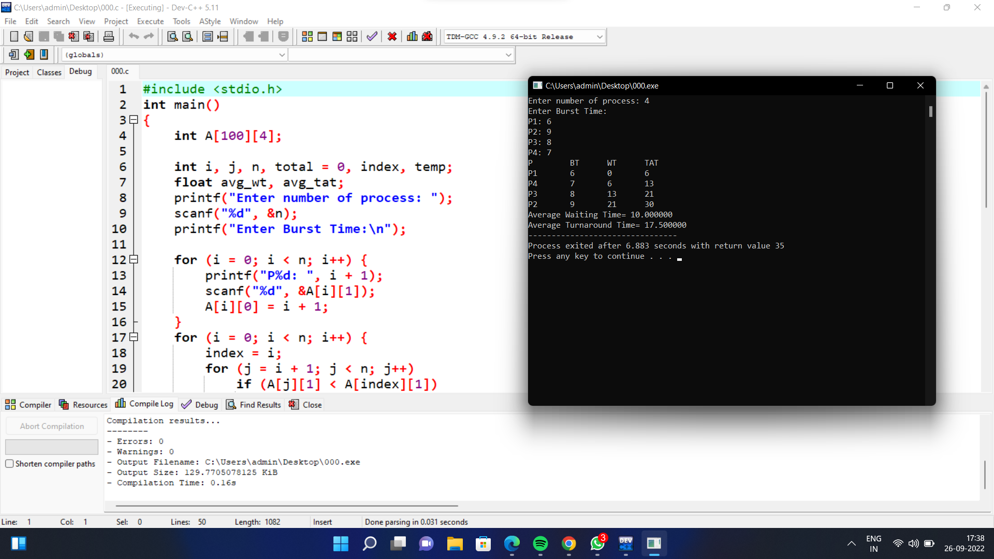This screenshot has height=559, width=994.
Task: Click the Run icon in the toolbar
Action: point(322,36)
